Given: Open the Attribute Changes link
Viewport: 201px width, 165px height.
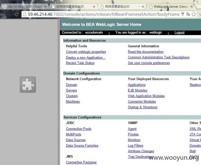Looking at the screenshot, I should [x=141, y=151].
